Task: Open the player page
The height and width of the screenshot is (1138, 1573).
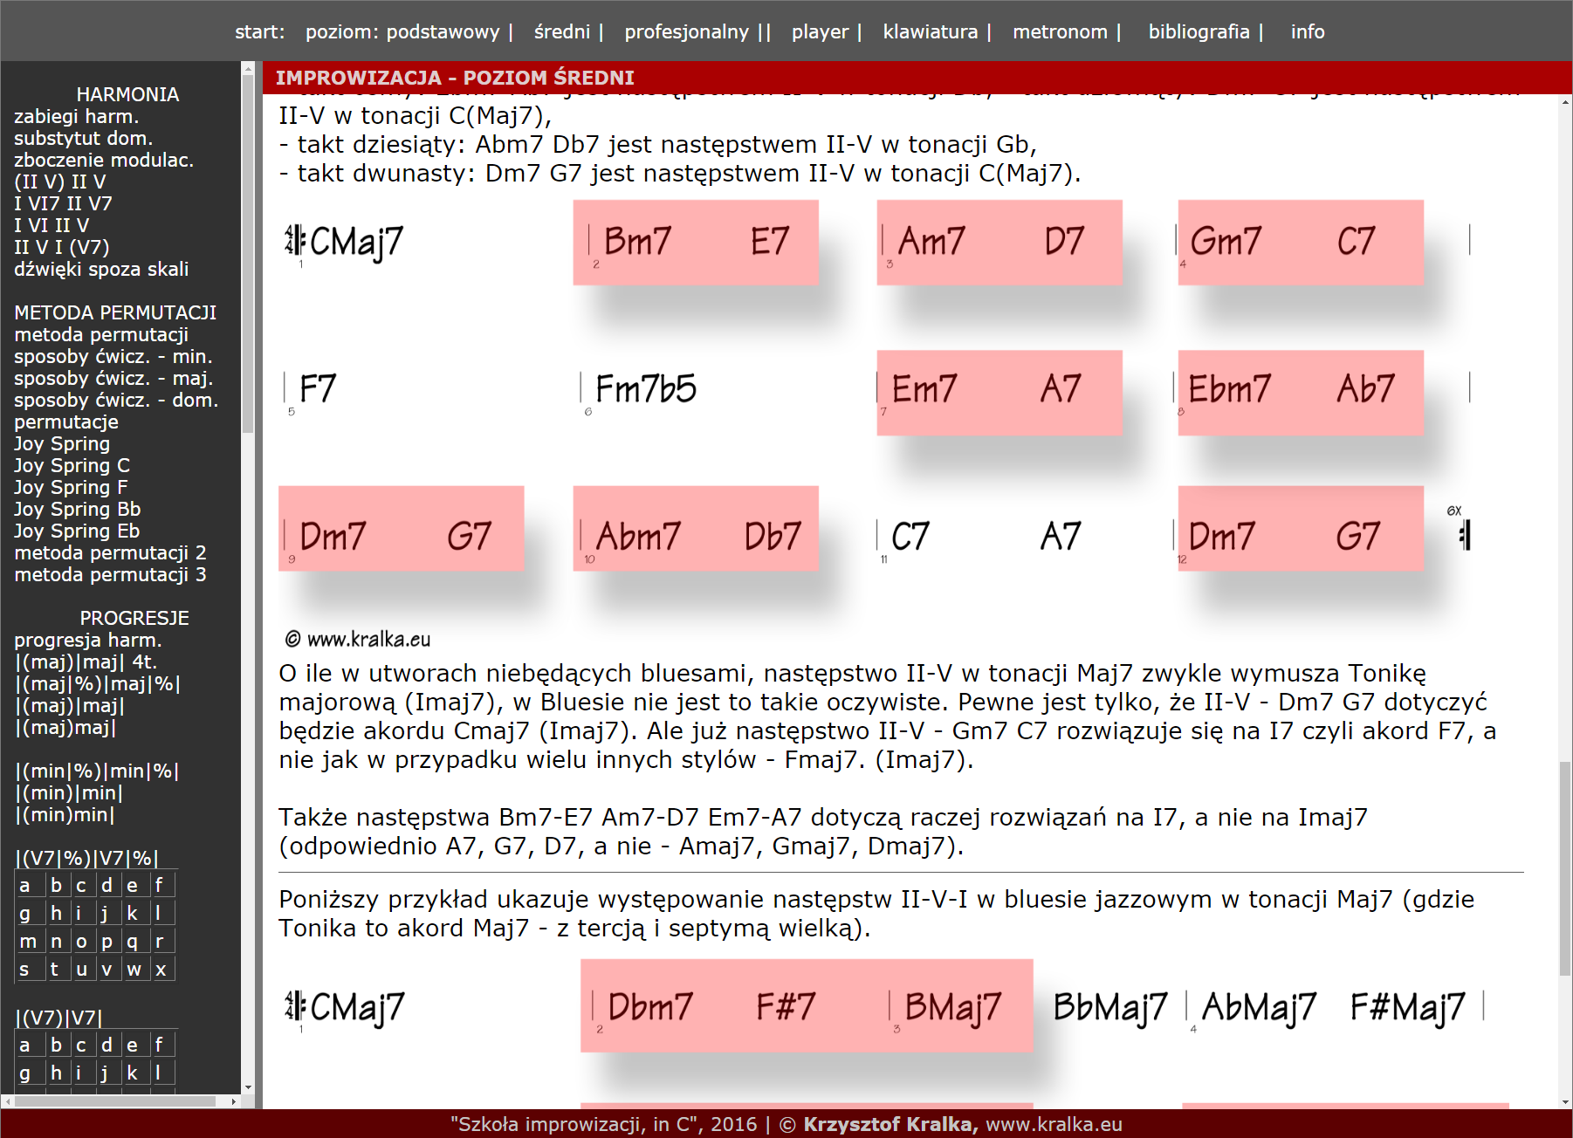Action: tap(820, 31)
